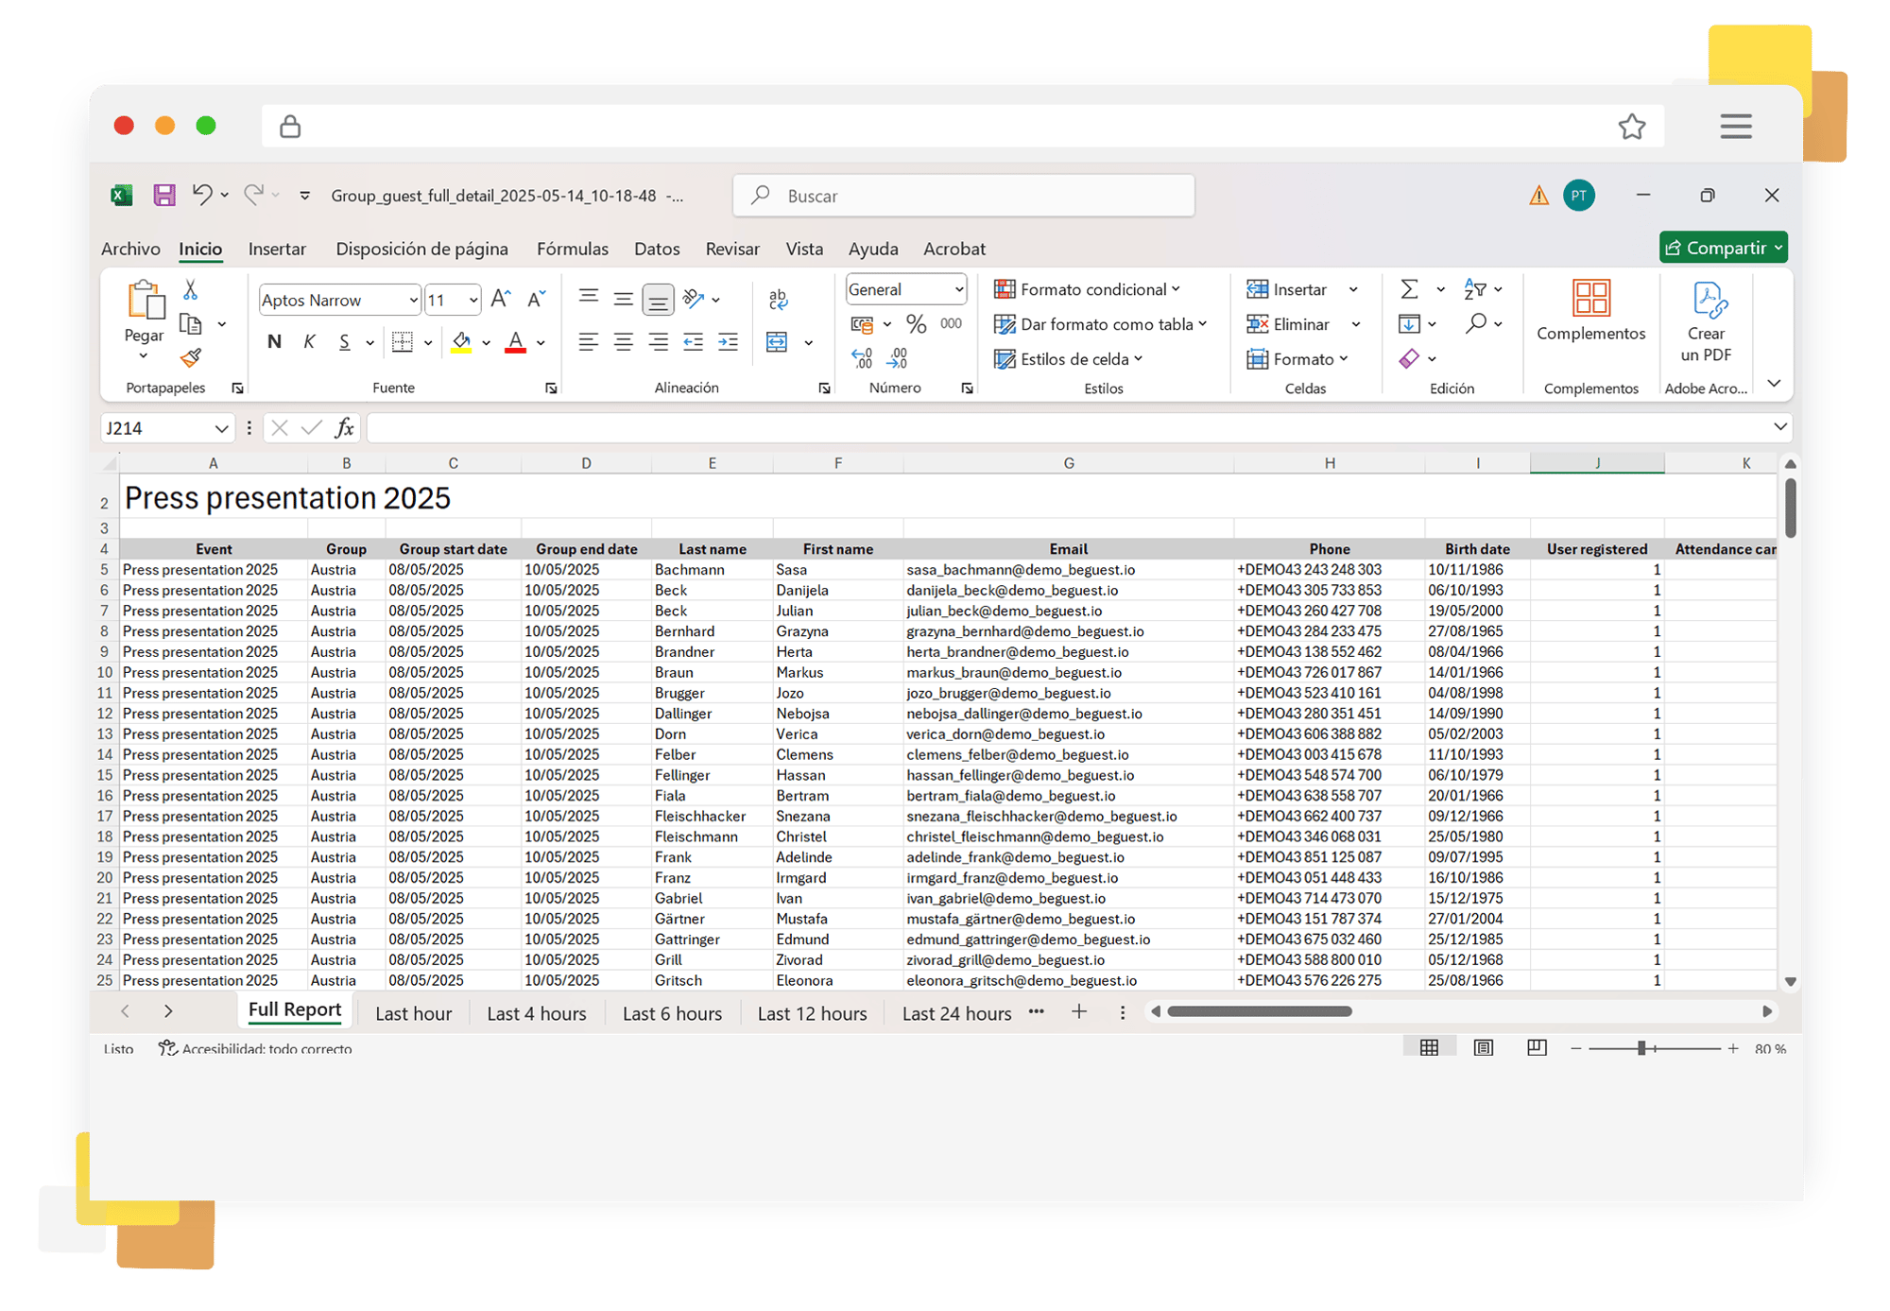Screen dimensions: 1890x1311
Task: Click the Undo arrow icon
Action: [x=201, y=195]
